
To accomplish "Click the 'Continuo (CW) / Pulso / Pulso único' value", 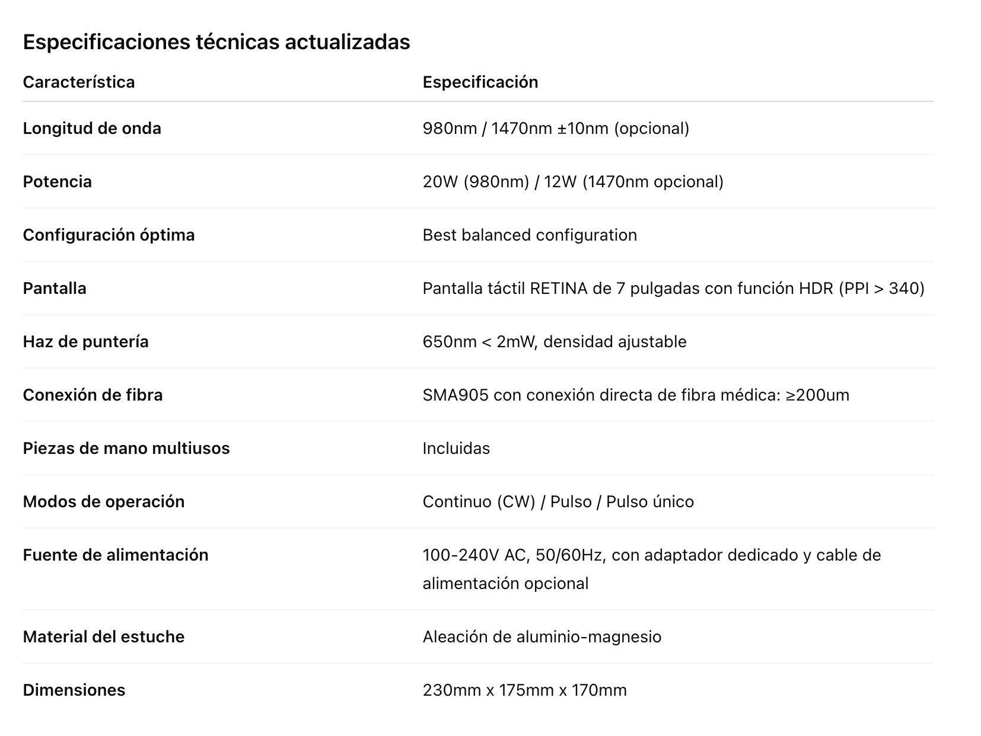I will [x=558, y=501].
